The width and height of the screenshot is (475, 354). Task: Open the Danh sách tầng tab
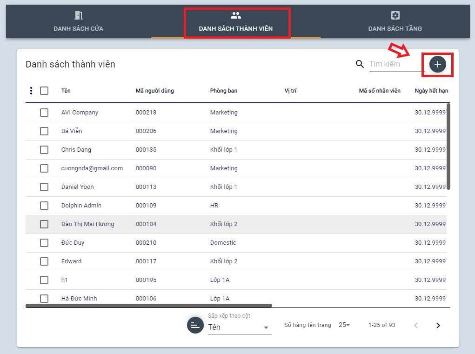[x=395, y=22]
